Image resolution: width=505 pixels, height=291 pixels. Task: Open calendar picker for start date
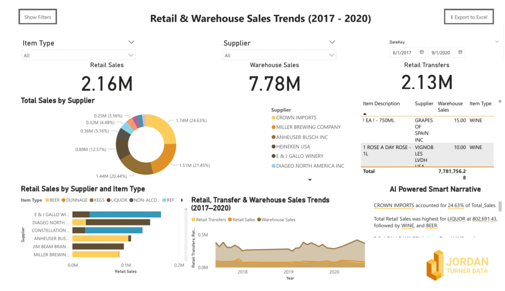[422, 52]
